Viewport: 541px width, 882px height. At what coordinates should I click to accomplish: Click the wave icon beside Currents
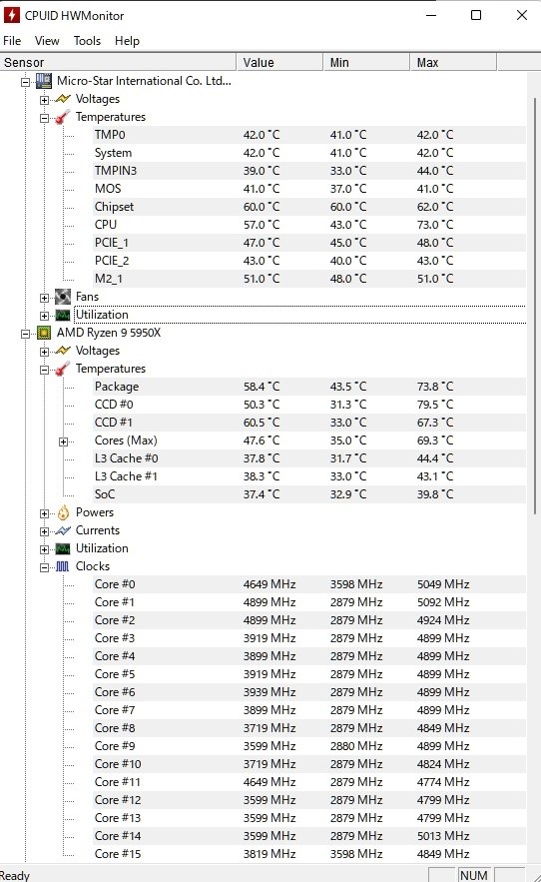(63, 530)
